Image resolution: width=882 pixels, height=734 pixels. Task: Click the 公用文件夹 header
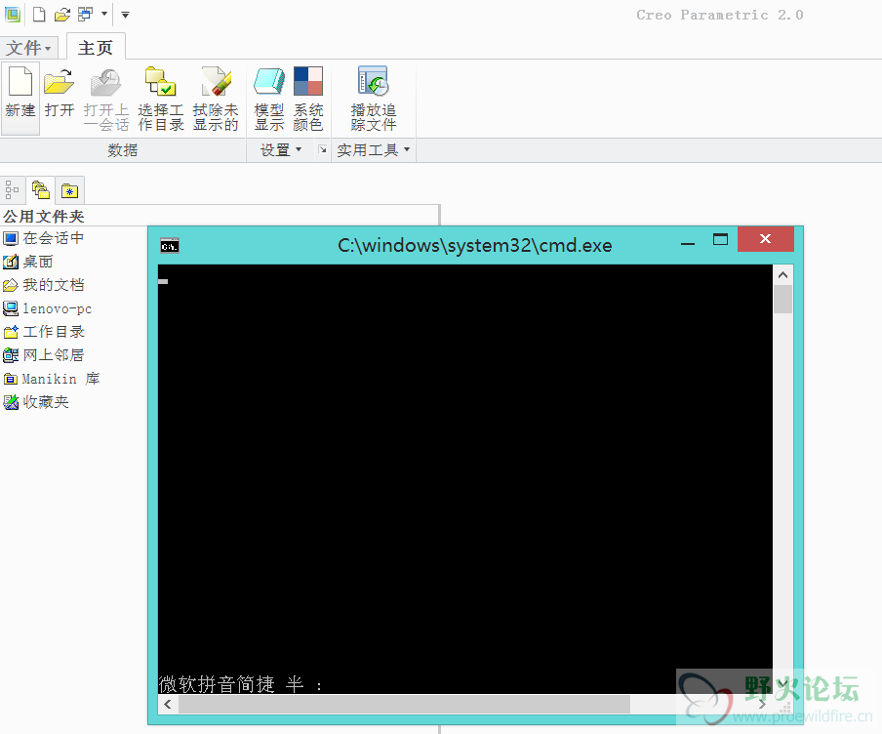(43, 216)
